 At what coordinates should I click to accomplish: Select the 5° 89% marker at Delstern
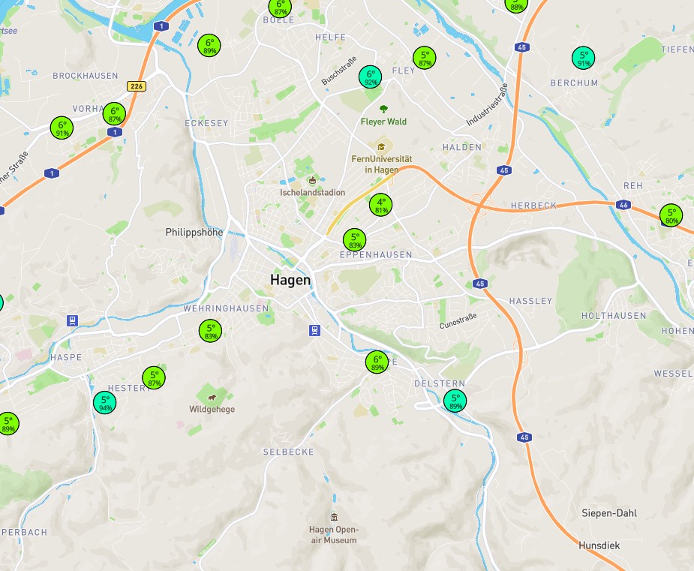pyautogui.click(x=455, y=401)
